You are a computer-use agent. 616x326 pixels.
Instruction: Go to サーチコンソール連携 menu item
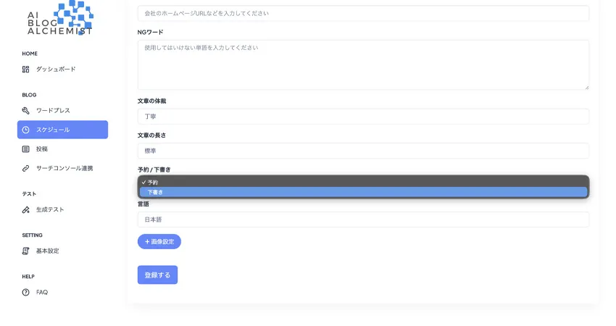coord(64,169)
